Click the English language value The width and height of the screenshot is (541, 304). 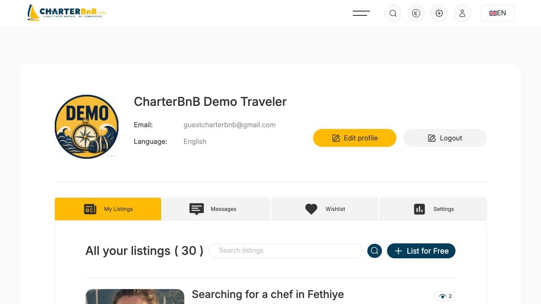click(x=195, y=141)
